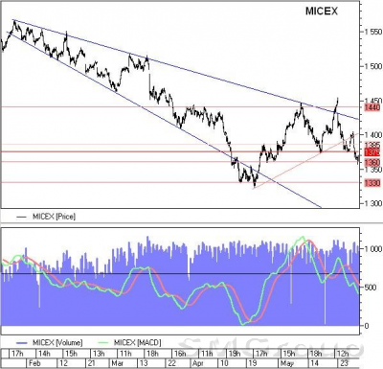Click the Apr month label

199,363
